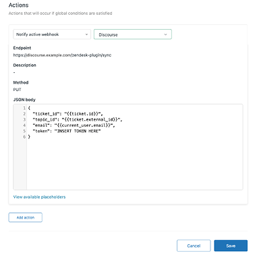Click line number 6 in editor gutter
This screenshot has width=255, height=253.
(24, 137)
